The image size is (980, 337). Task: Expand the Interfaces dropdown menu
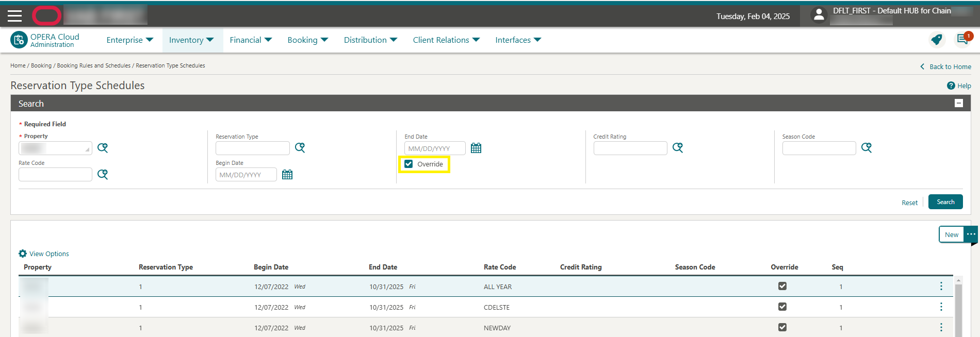518,40
